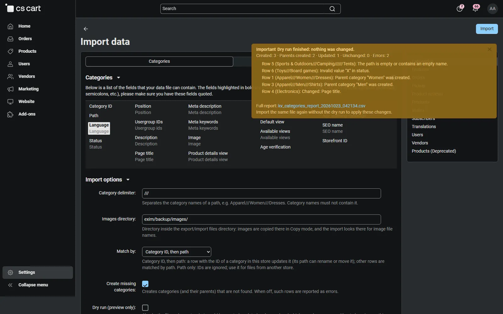Open Subscribers import type
Viewport: 503px width, 314px height.
point(423,119)
